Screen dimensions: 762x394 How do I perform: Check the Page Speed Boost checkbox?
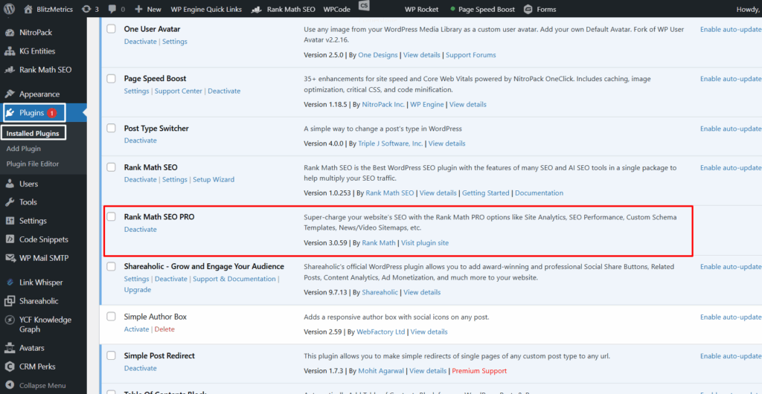(x=112, y=79)
